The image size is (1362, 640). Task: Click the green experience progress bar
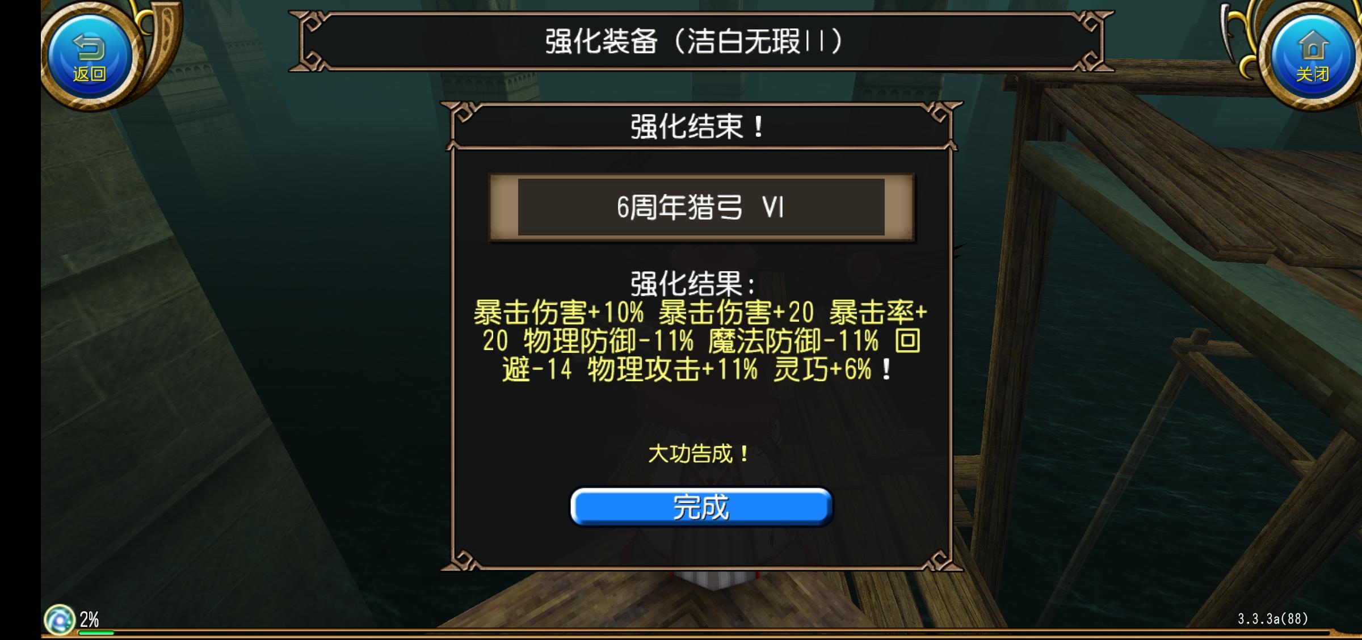96,632
